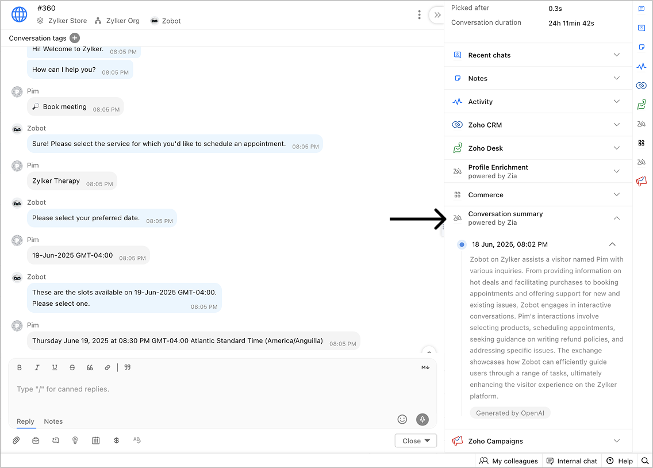Image resolution: width=653 pixels, height=468 pixels.
Task: Click the 19-Jun-2025 GMT-04:00 message
Action: [89, 255]
